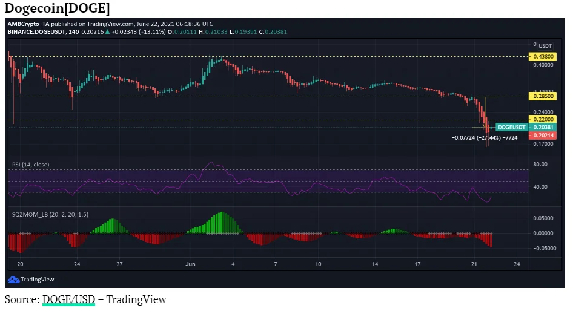Click the 0.05000 momentum axis value

click(543, 218)
